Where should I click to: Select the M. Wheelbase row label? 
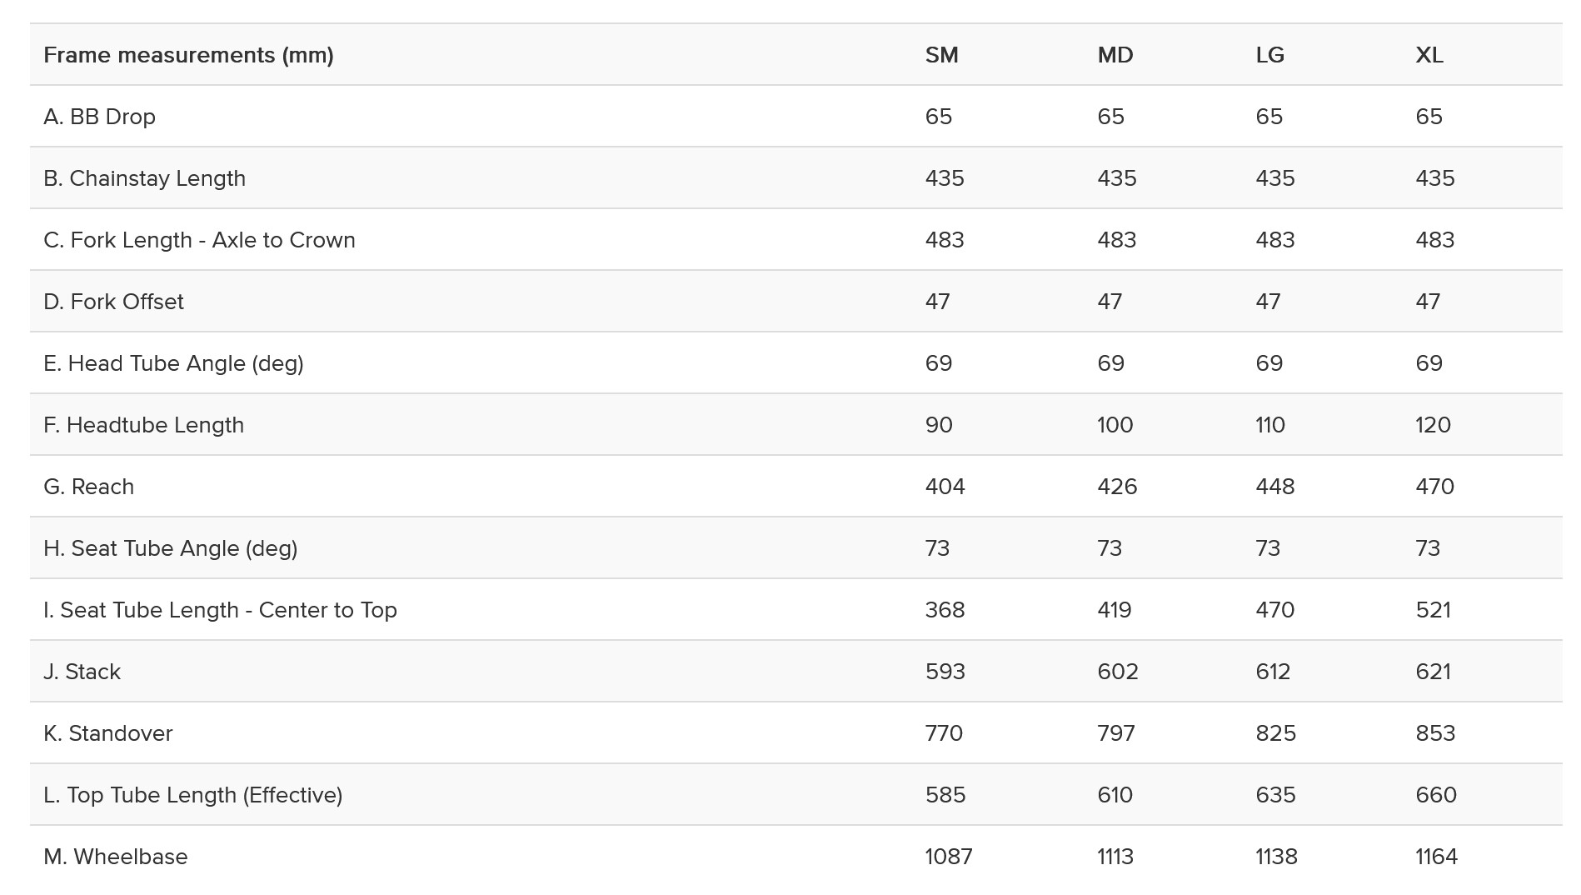[115, 857]
